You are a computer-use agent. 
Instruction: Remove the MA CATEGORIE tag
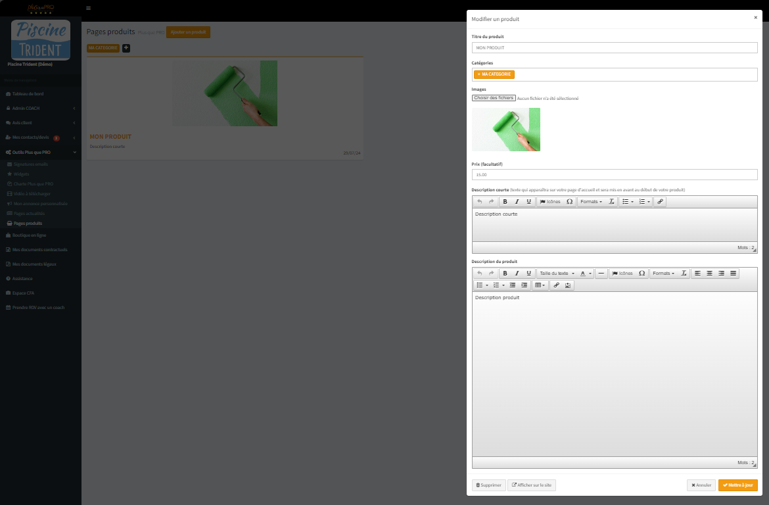(x=478, y=74)
